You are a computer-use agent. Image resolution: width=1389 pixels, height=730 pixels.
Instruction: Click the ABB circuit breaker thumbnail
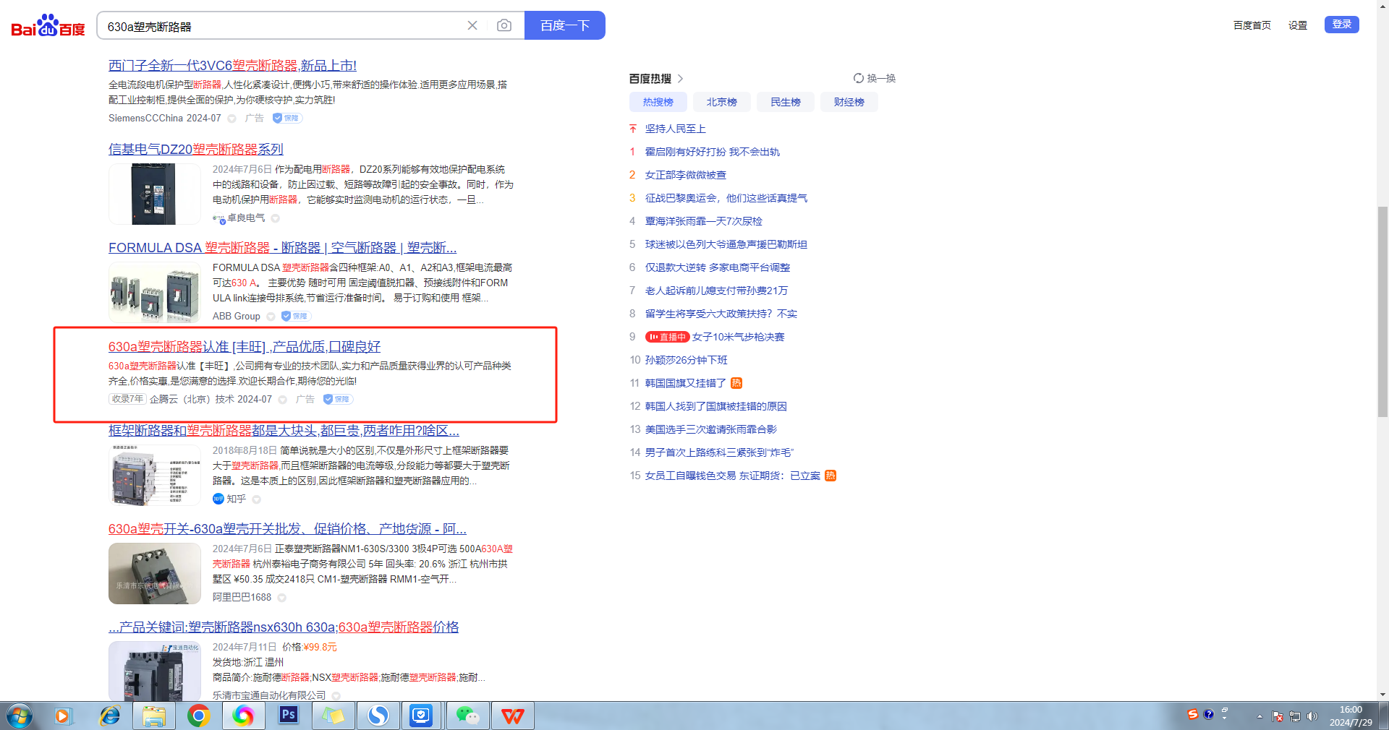154,292
